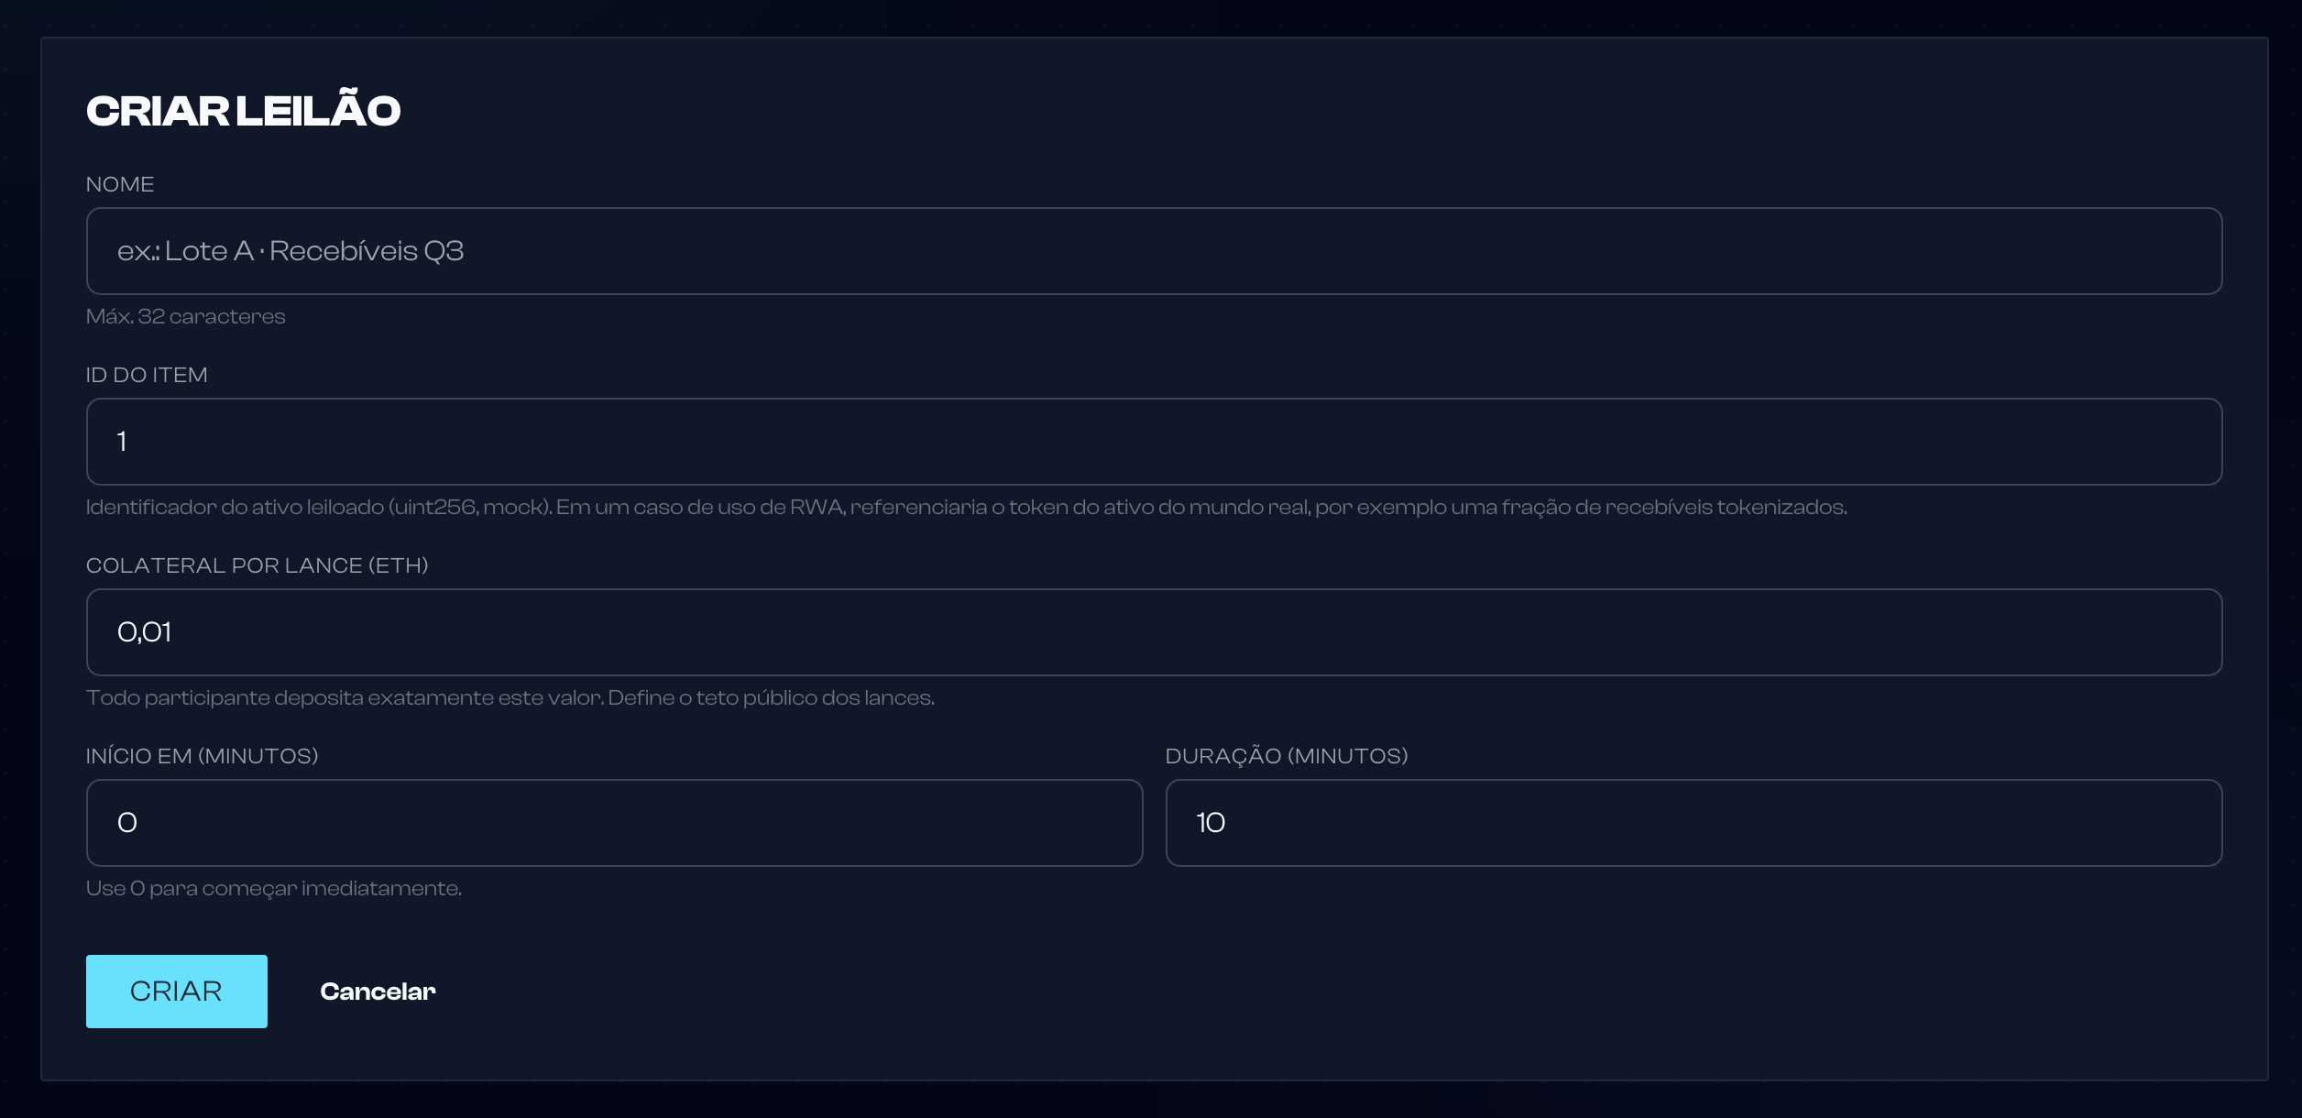Select the COLATERAL POR LANCE (ETH) label
2302x1118 pixels.
click(x=257, y=565)
